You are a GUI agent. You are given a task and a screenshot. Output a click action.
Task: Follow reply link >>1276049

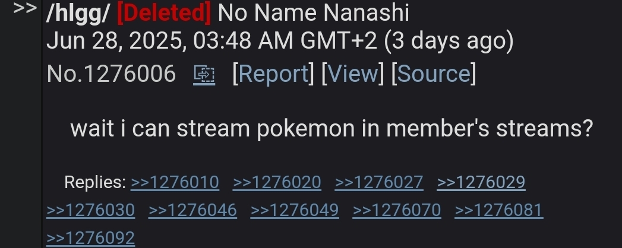(295, 211)
